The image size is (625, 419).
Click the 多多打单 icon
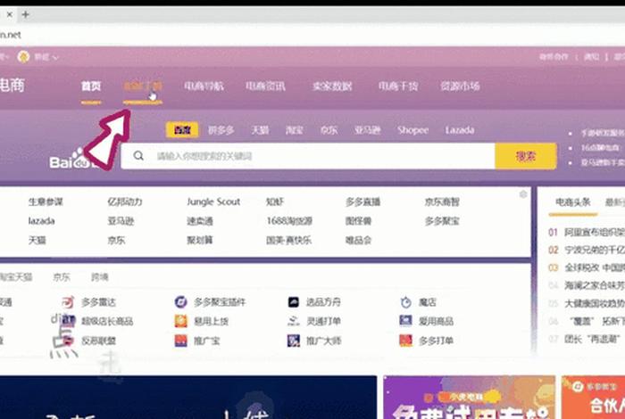[x=405, y=341]
